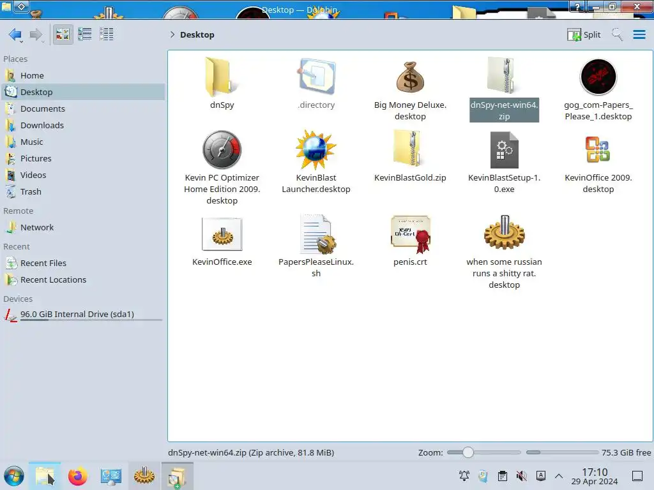The height and width of the screenshot is (490, 654).
Task: Select KevinBlast Launcher sun icon
Action: [x=316, y=149]
